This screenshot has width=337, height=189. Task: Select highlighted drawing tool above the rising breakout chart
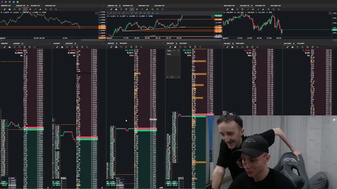132,9
